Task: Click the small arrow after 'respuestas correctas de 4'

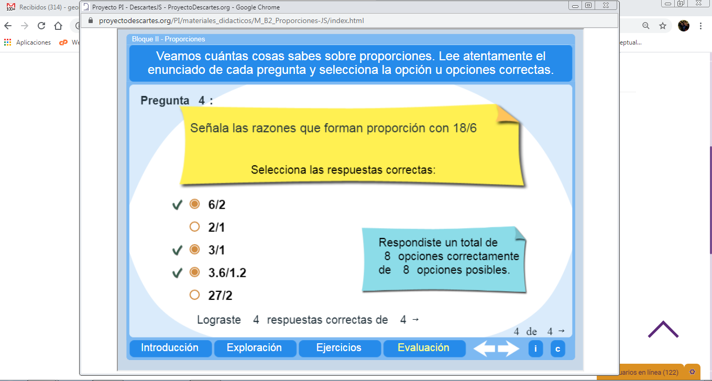Action: 415,320
